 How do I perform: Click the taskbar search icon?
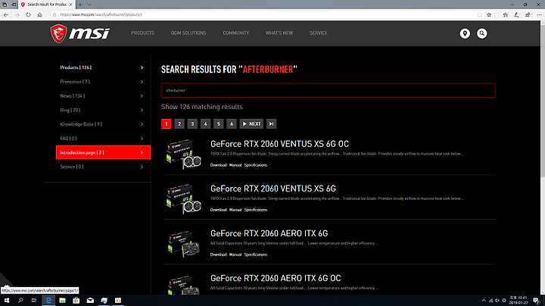tap(20, 301)
